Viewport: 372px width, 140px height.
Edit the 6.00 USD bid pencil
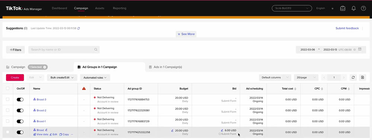(222, 130)
